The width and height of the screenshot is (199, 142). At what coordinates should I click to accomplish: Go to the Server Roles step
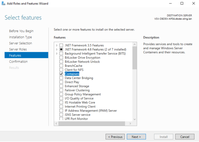[x=18, y=49]
